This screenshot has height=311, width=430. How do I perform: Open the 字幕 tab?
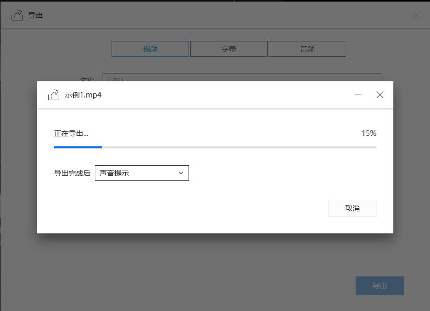(229, 49)
